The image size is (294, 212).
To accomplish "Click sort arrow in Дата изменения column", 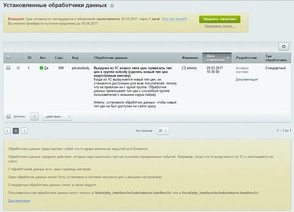I will click(228, 58).
